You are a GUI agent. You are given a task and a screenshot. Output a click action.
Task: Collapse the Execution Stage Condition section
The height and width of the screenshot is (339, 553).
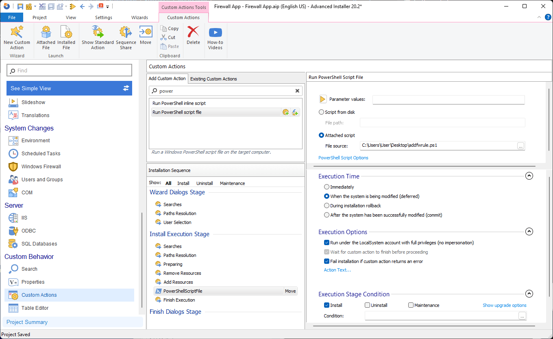click(x=529, y=294)
